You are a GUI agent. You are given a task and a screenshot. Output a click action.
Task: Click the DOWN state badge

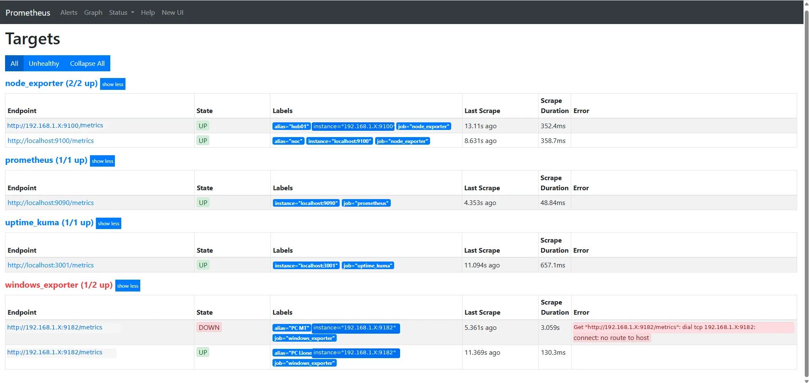[209, 327]
